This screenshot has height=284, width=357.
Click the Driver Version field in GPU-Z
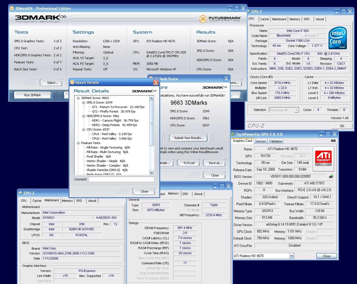(294, 225)
